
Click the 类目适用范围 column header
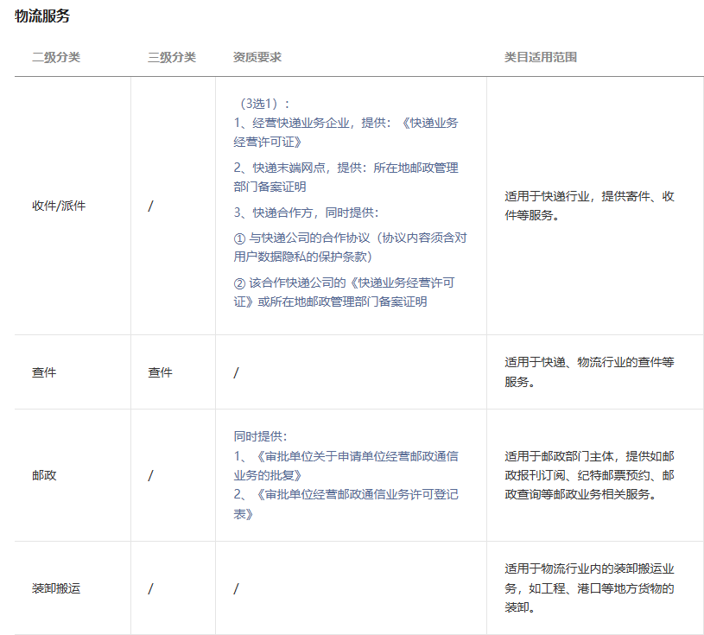(x=541, y=57)
